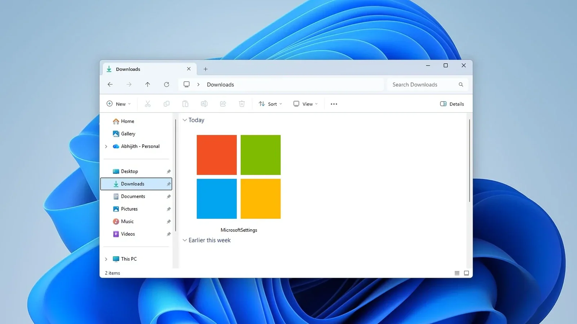Click the Share icon in toolbar
Image resolution: width=577 pixels, height=324 pixels.
click(223, 104)
